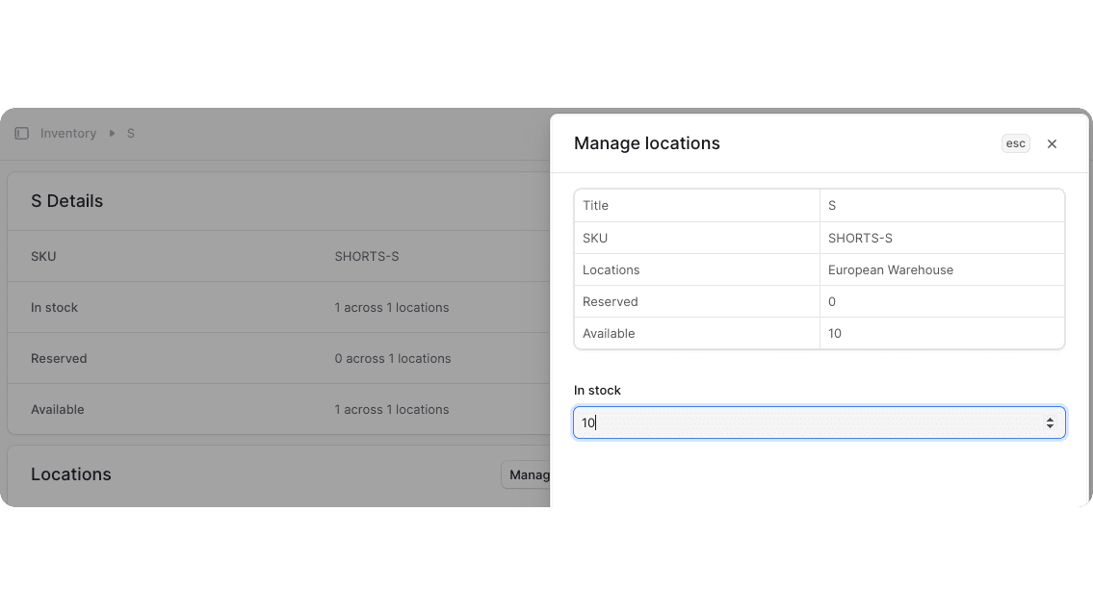
Task: Click the Locations section heading
Action: (x=71, y=474)
